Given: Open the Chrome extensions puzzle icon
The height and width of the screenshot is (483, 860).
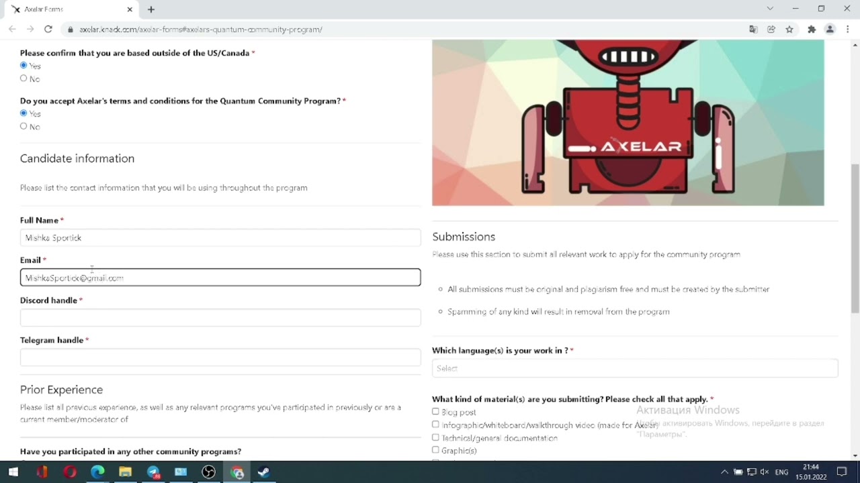Looking at the screenshot, I should pos(812,29).
